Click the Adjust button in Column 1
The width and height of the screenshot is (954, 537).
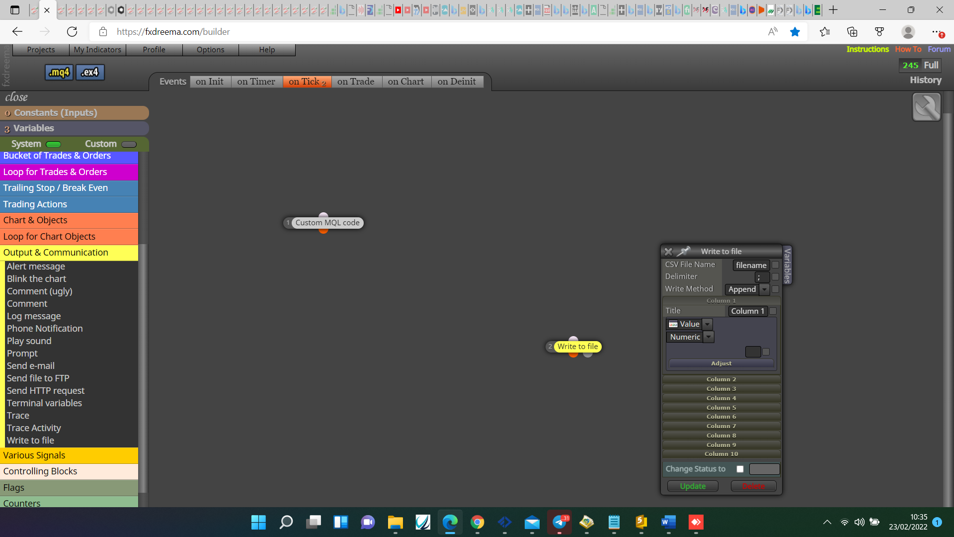pyautogui.click(x=721, y=363)
